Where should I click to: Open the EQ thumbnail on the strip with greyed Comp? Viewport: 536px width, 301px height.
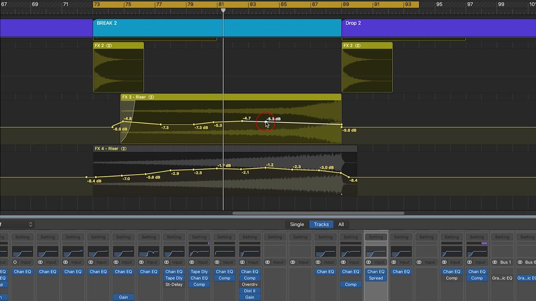click(452, 252)
